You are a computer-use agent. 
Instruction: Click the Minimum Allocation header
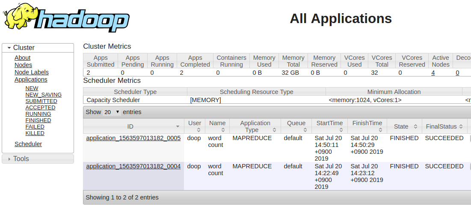394,92
